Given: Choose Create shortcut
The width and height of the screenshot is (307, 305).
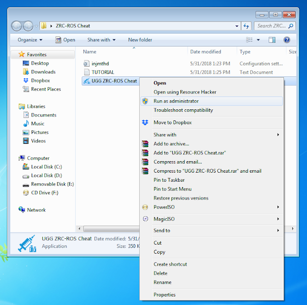Looking at the screenshot, I should pyautogui.click(x=212, y=264).
